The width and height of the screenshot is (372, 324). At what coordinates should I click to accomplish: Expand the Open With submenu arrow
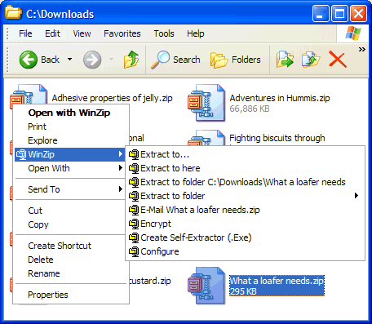121,168
